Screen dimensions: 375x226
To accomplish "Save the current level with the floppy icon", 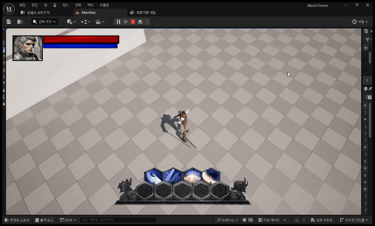I will 9,22.
